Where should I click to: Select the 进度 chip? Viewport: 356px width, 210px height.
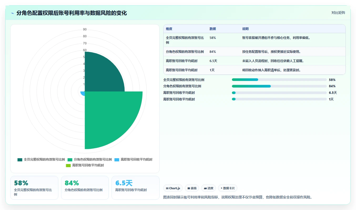(208, 188)
